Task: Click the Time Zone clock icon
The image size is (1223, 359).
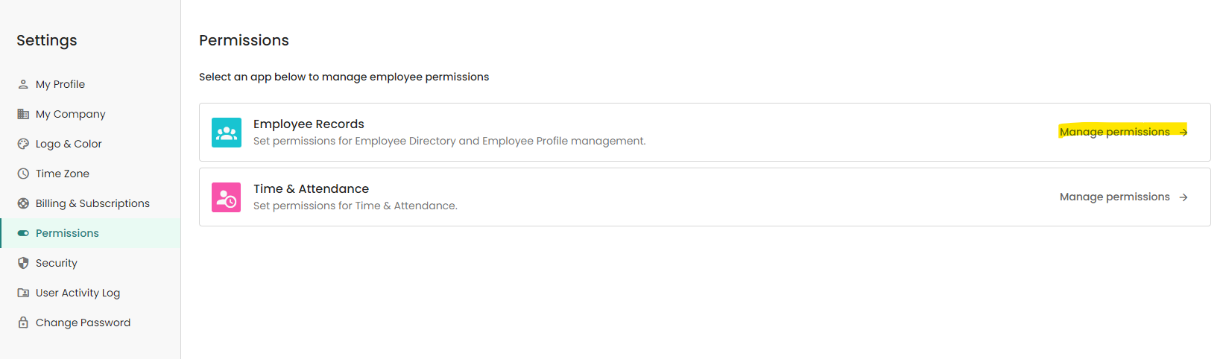Action: [x=23, y=174]
